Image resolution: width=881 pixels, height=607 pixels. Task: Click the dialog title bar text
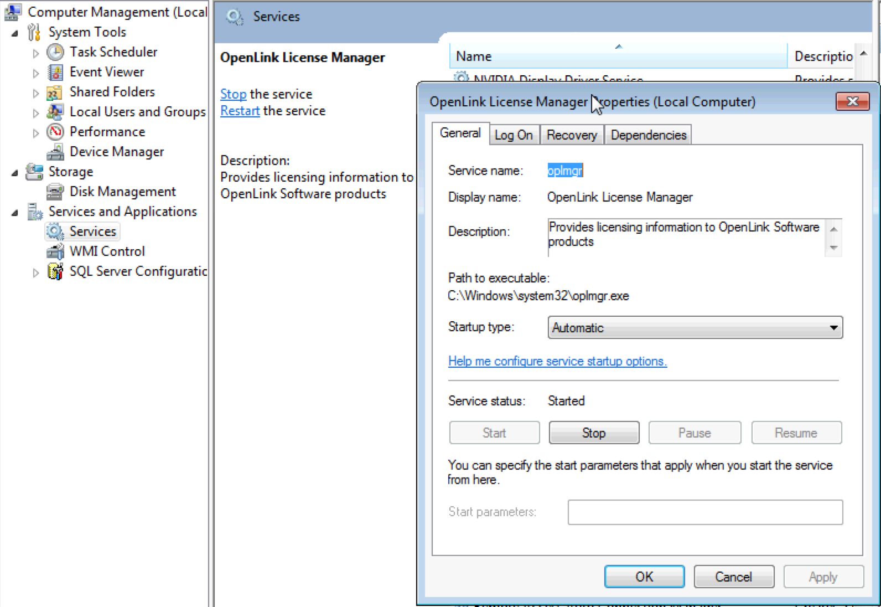[592, 102]
